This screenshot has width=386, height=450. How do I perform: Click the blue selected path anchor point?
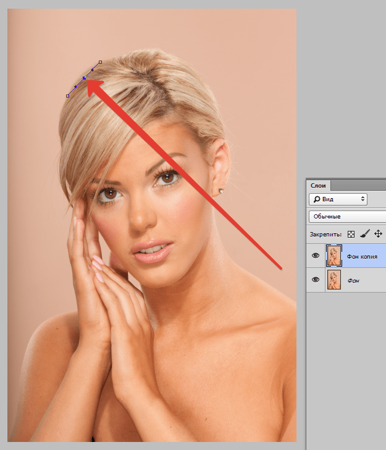[x=84, y=78]
